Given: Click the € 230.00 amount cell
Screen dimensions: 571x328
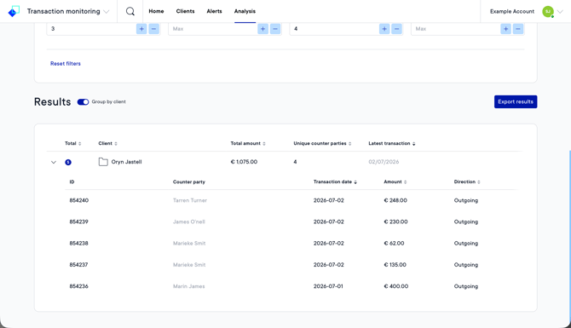Looking at the screenshot, I should point(395,222).
